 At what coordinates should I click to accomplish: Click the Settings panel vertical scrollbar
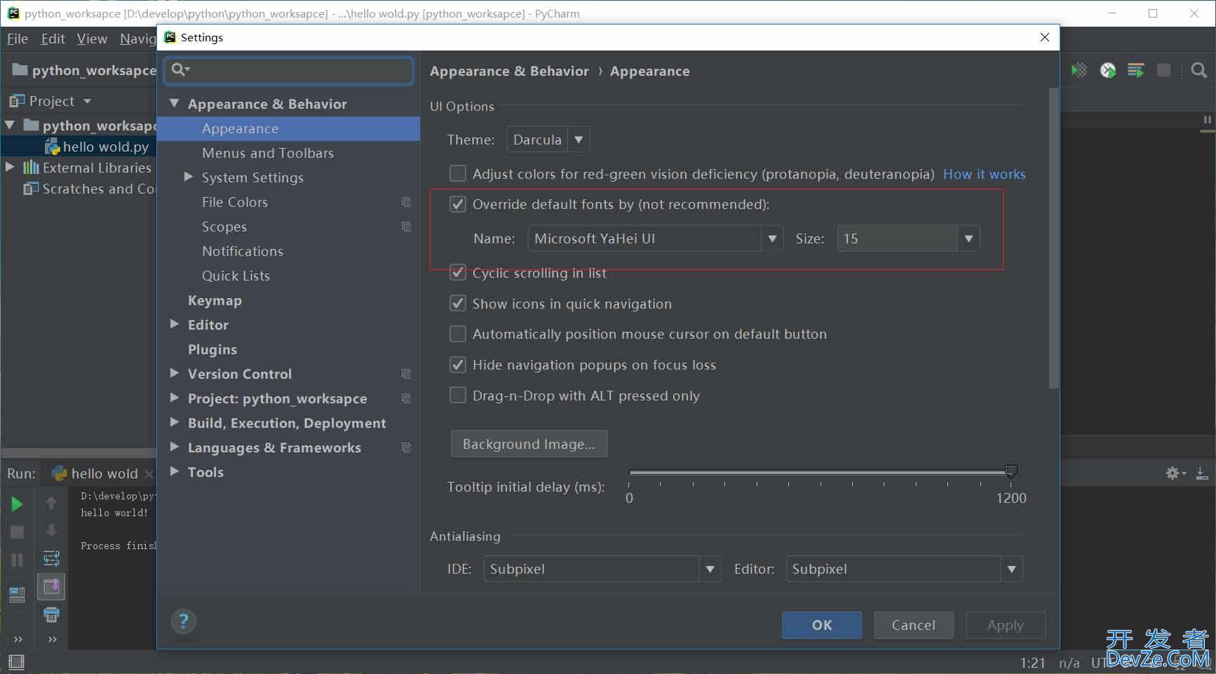point(1053,238)
